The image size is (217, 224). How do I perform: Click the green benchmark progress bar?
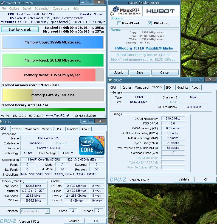53,110
